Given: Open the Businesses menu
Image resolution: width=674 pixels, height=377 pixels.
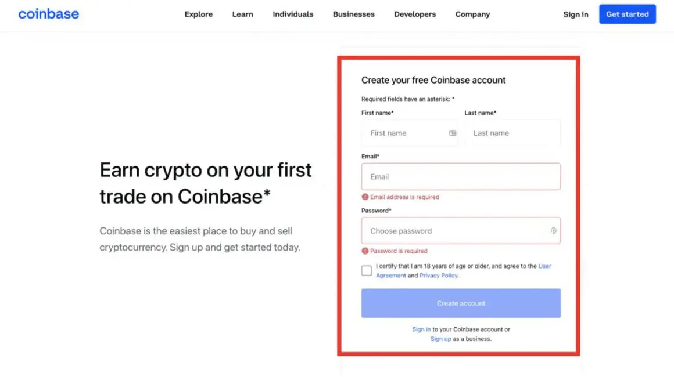Looking at the screenshot, I should tap(353, 14).
